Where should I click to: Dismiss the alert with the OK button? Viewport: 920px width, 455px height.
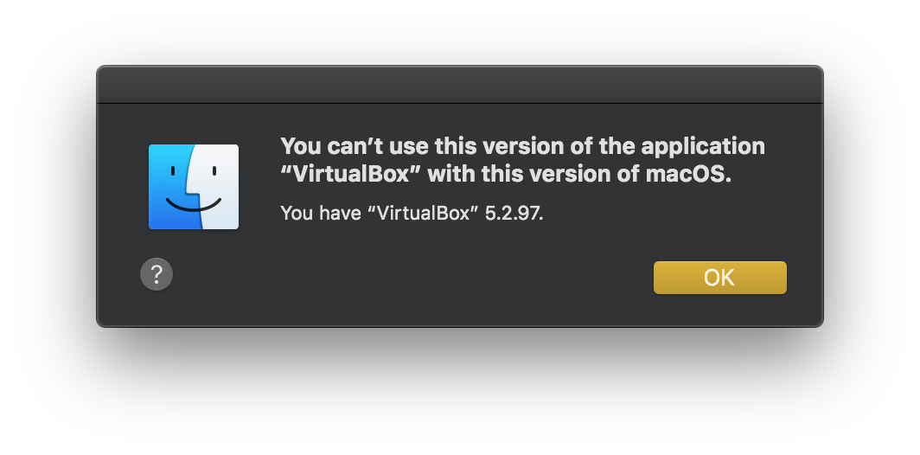click(720, 277)
